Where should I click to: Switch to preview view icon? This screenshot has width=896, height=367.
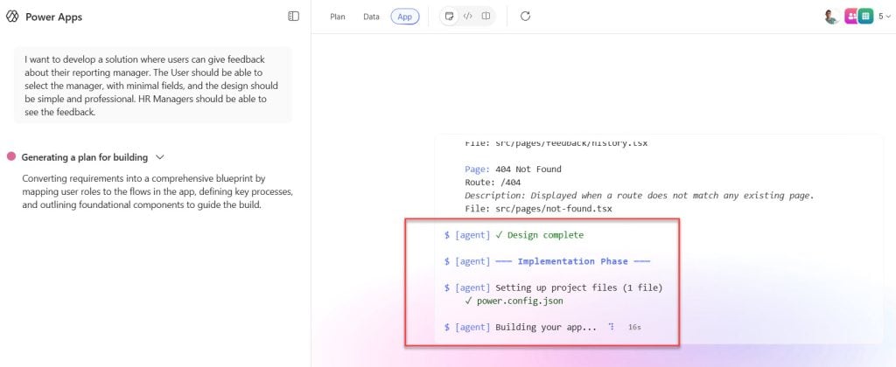click(450, 16)
